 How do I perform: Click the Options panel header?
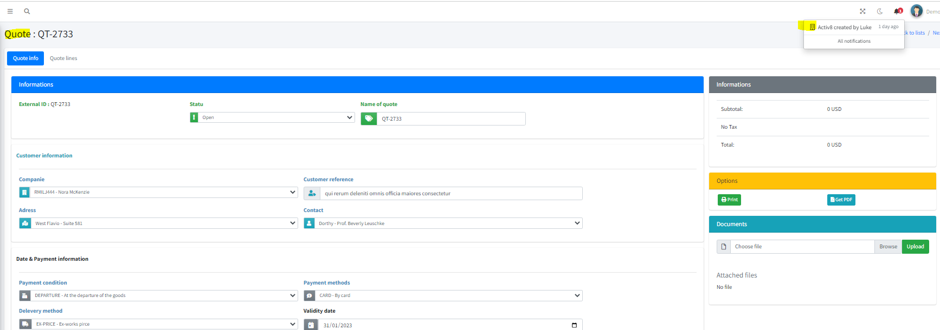click(822, 181)
